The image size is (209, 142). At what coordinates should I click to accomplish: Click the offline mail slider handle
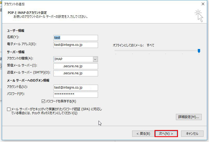tap(199, 51)
